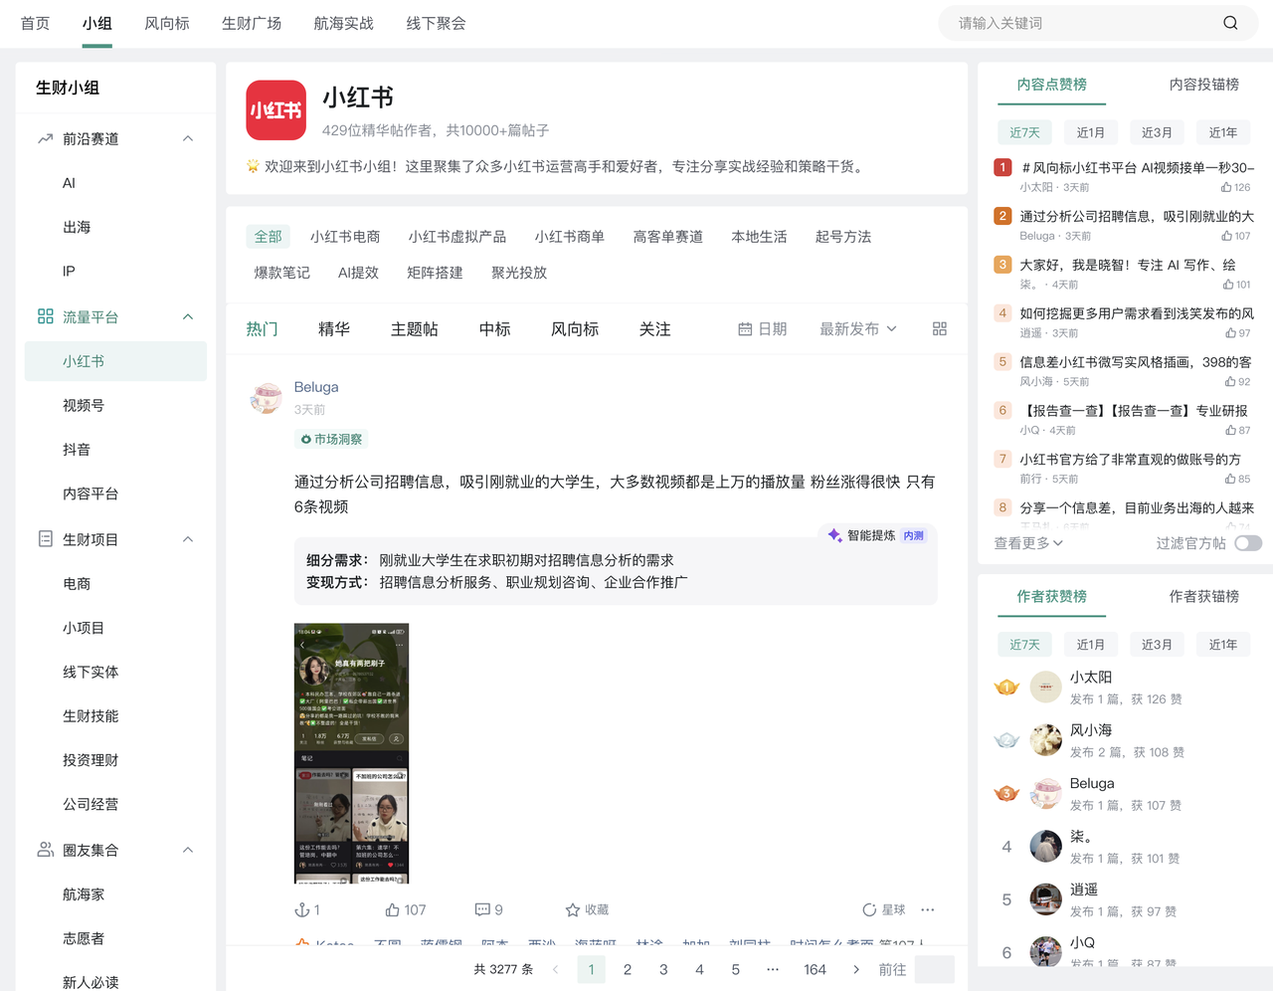Filter by 爆款笔记 category

pos(281,273)
